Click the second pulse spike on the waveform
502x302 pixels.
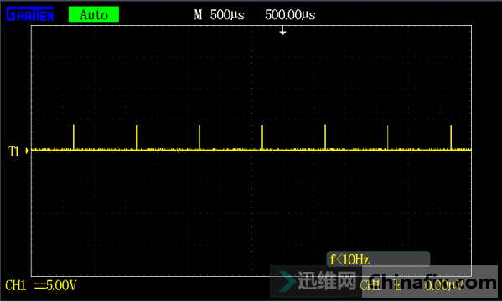click(137, 137)
